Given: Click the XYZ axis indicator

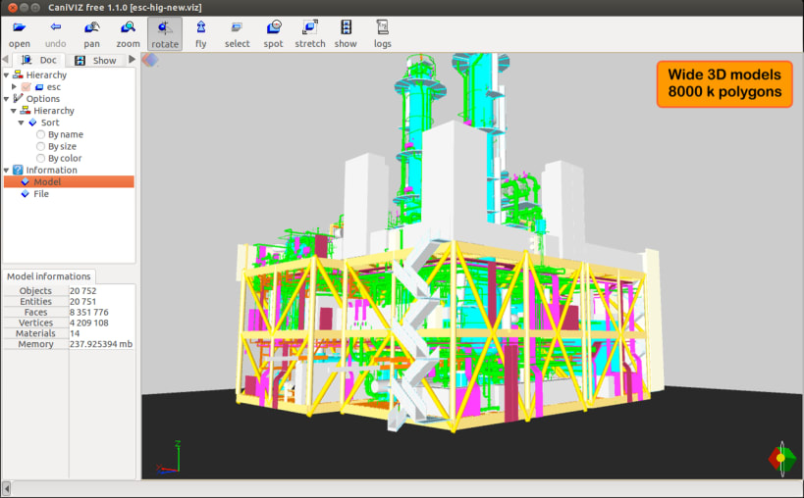Looking at the screenshot, I should click(x=169, y=457).
